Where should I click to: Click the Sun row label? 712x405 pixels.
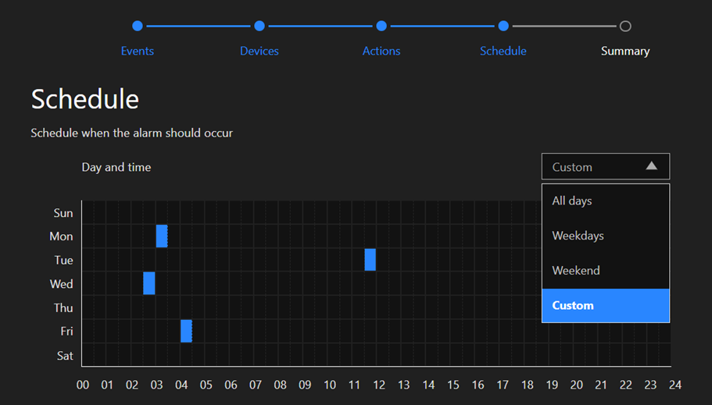tap(63, 213)
